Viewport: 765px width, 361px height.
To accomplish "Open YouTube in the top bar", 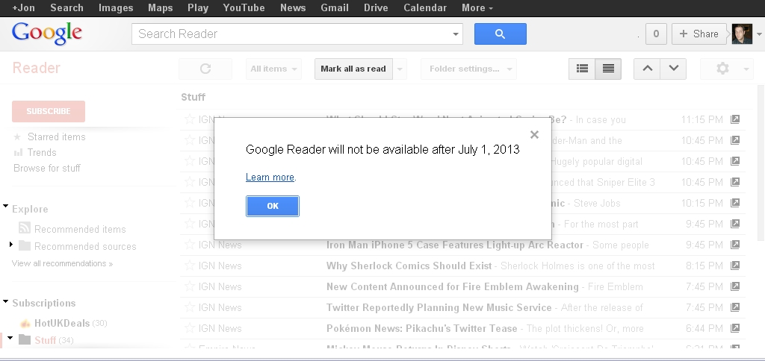I will pyautogui.click(x=244, y=7).
